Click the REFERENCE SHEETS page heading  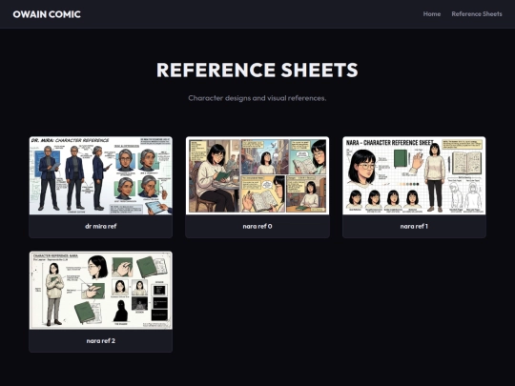257,70
